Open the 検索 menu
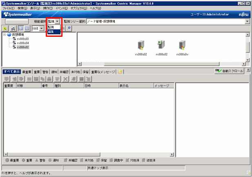The image size is (252, 177). [22, 8]
